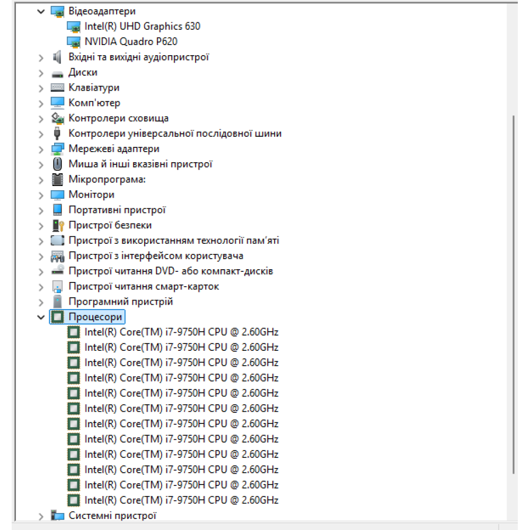Click the speaker icon for audio devices

pos(57,57)
